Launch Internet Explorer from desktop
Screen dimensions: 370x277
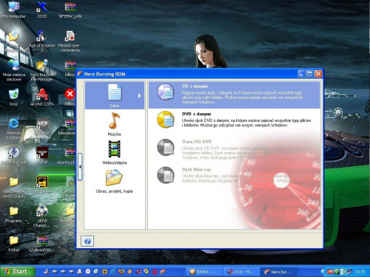(14, 129)
